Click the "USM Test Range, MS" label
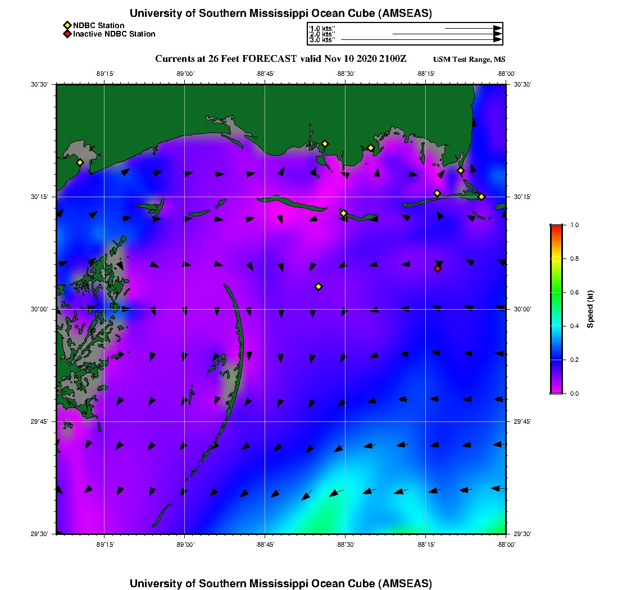 coord(469,60)
